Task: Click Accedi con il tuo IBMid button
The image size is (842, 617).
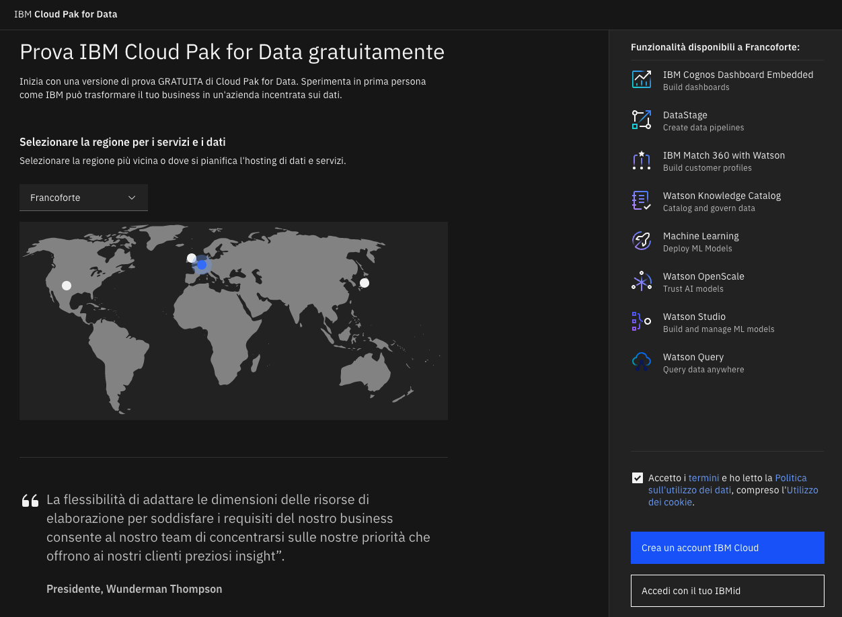Action: [727, 591]
